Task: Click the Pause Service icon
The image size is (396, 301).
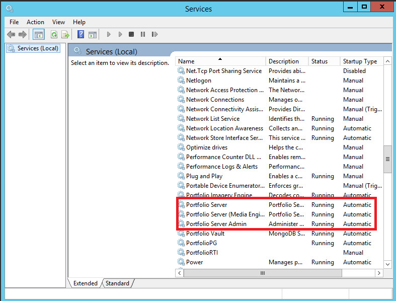Action: (143, 34)
